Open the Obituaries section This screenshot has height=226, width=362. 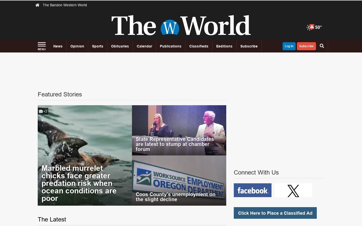pyautogui.click(x=120, y=46)
